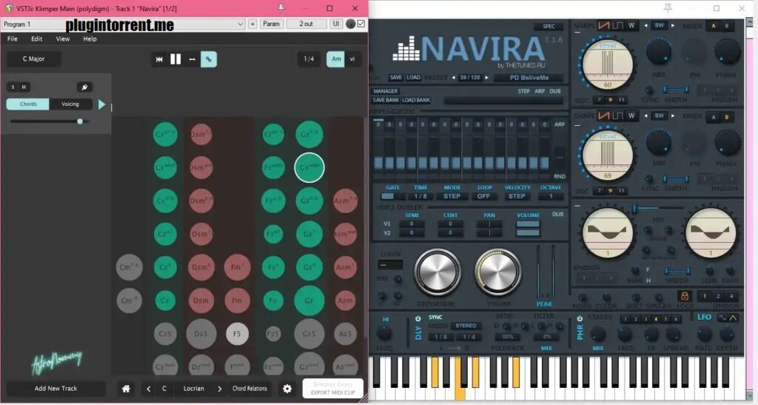Solo the track with the S button
This screenshot has width=758, height=405.
(13, 87)
